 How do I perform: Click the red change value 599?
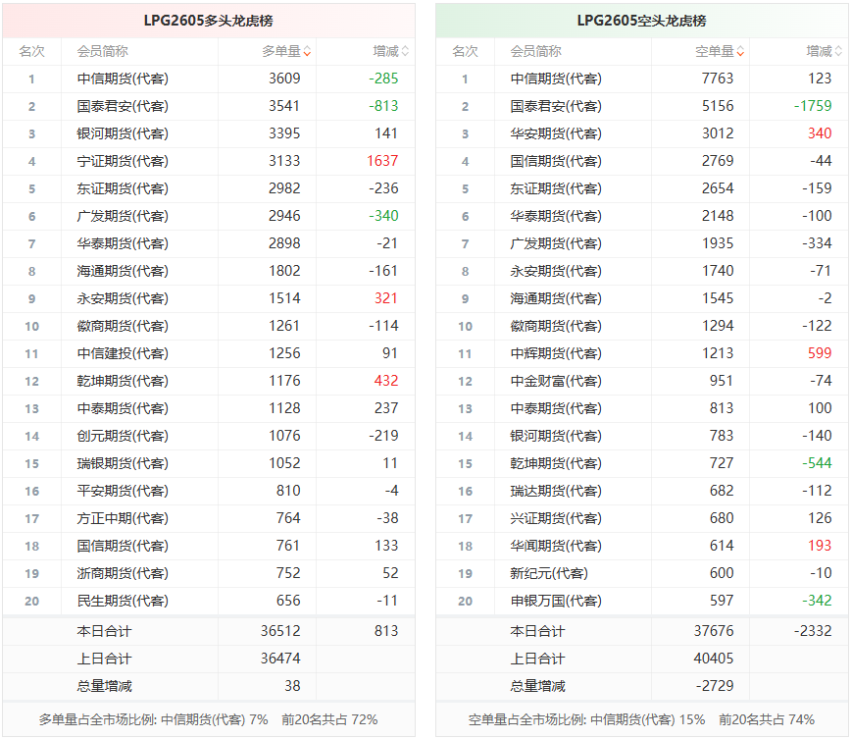tap(820, 353)
